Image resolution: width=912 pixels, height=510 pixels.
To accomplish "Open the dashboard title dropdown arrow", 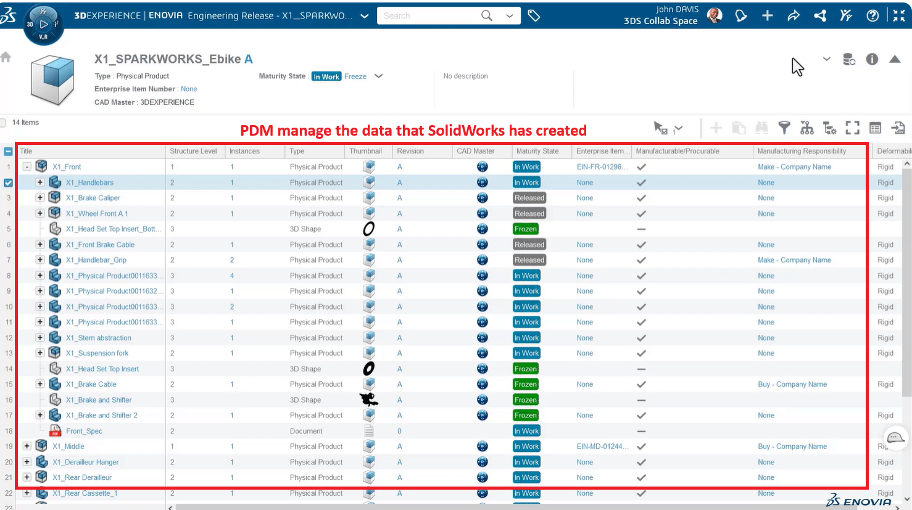I will pyautogui.click(x=365, y=16).
